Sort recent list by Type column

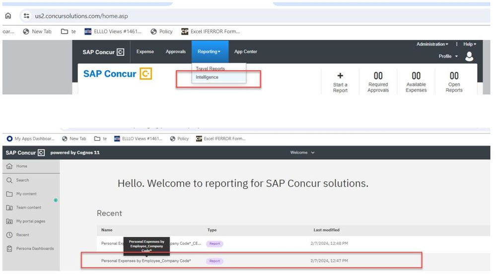212,230
